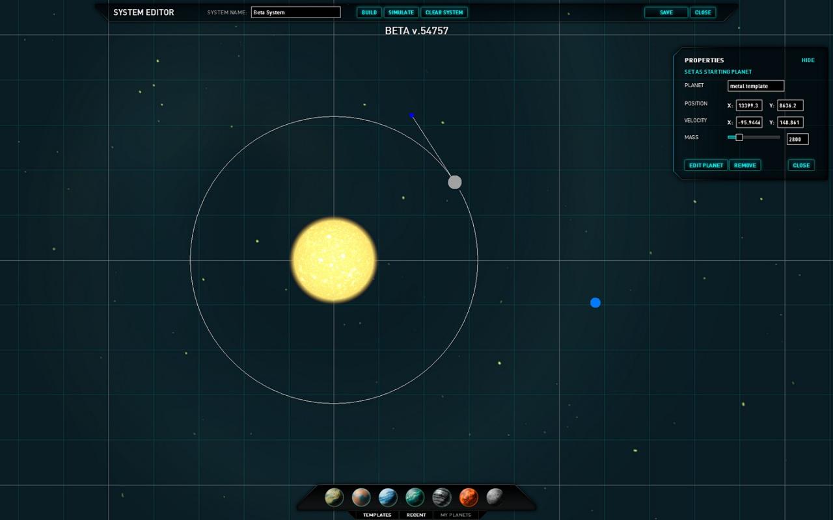Screen dimensions: 833x520
Task: Switch to the Templates tab
Action: 377,515
